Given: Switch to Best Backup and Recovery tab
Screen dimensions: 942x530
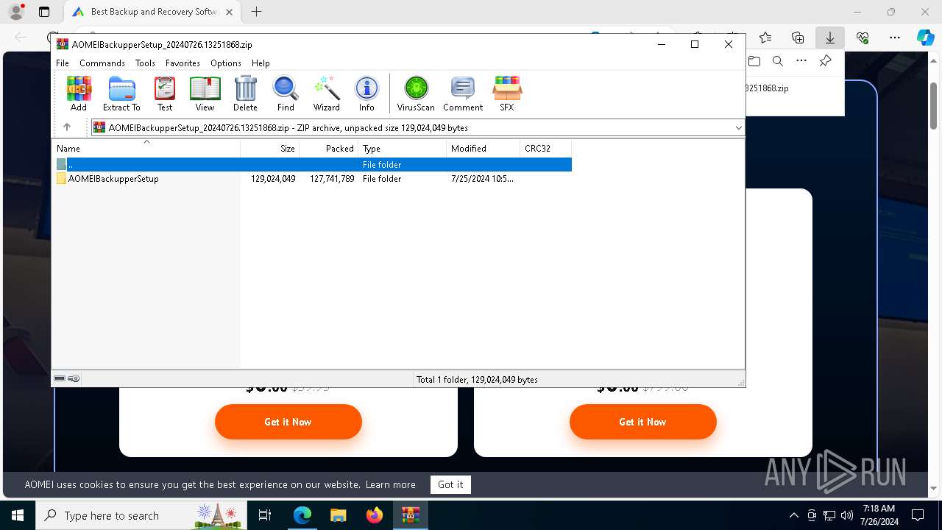Looking at the screenshot, I should pyautogui.click(x=153, y=12).
